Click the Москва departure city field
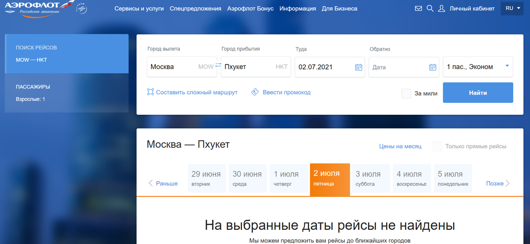This screenshot has width=530, height=244. click(x=182, y=67)
